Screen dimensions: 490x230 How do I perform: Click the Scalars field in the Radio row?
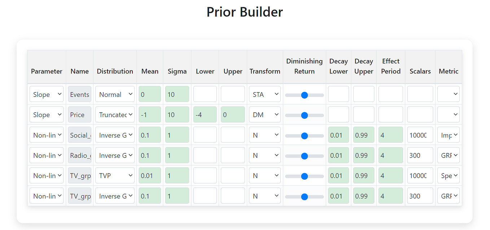(420, 155)
